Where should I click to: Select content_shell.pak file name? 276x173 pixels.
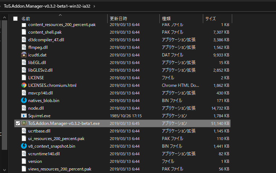[45, 32]
